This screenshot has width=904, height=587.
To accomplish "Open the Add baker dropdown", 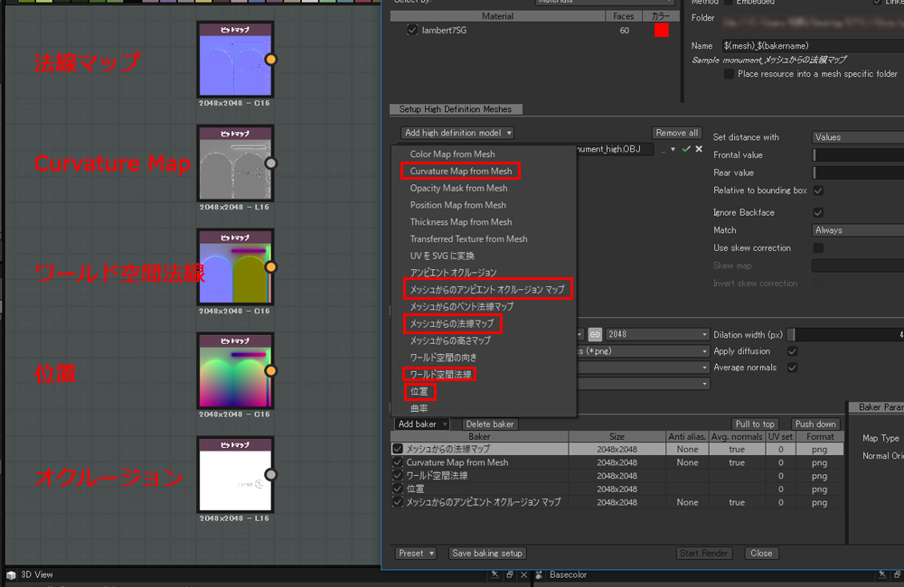I will pos(422,424).
